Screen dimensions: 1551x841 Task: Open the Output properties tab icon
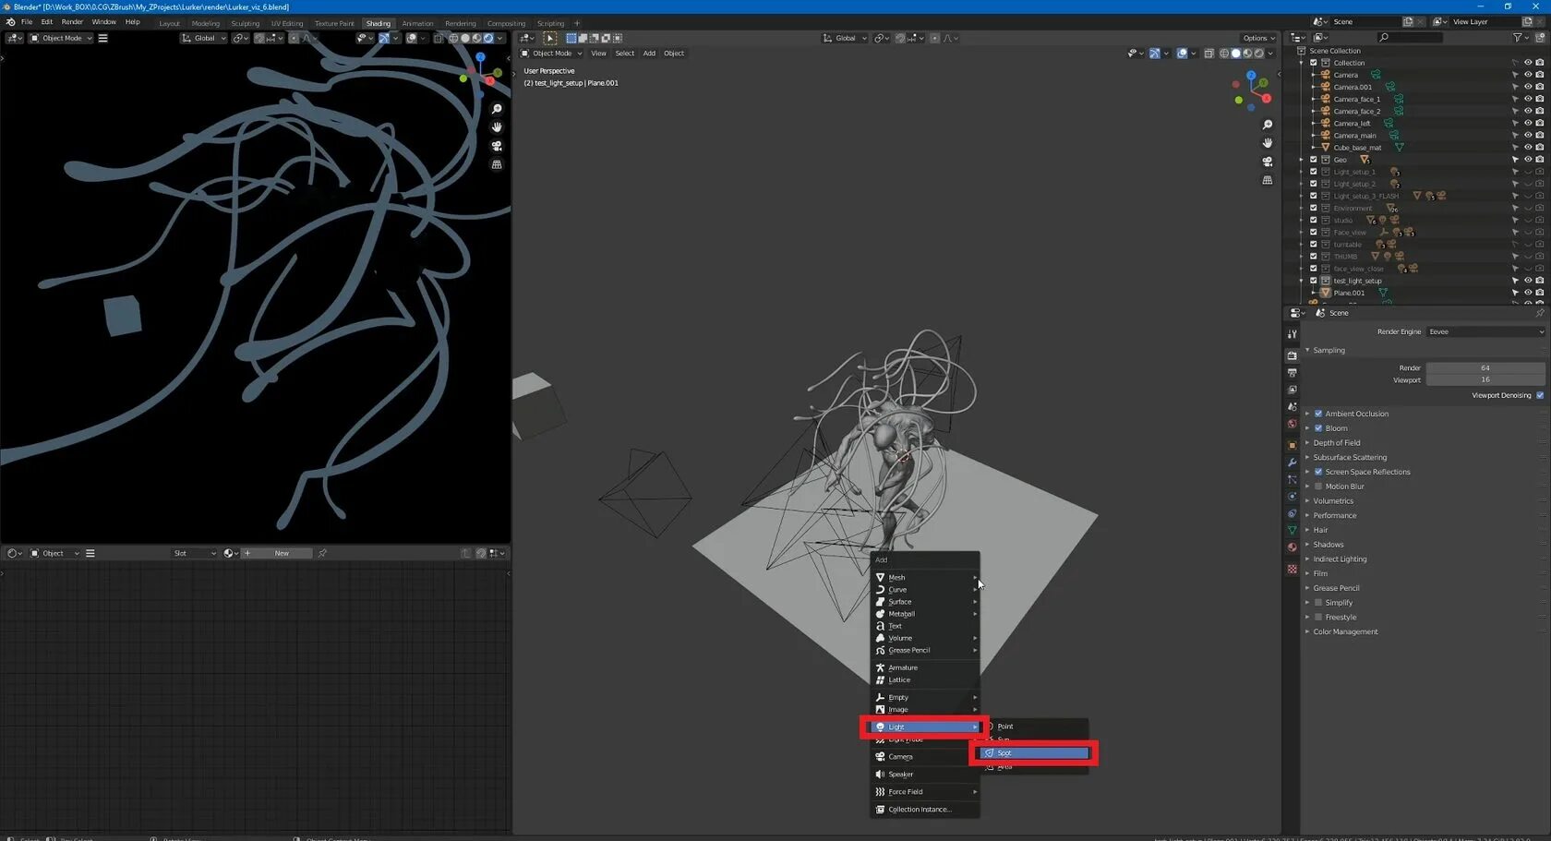click(1292, 373)
